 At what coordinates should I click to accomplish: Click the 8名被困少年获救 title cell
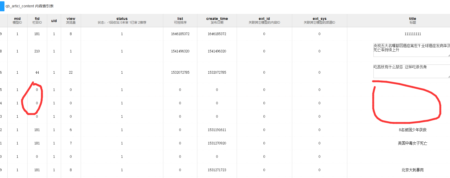[413, 130]
